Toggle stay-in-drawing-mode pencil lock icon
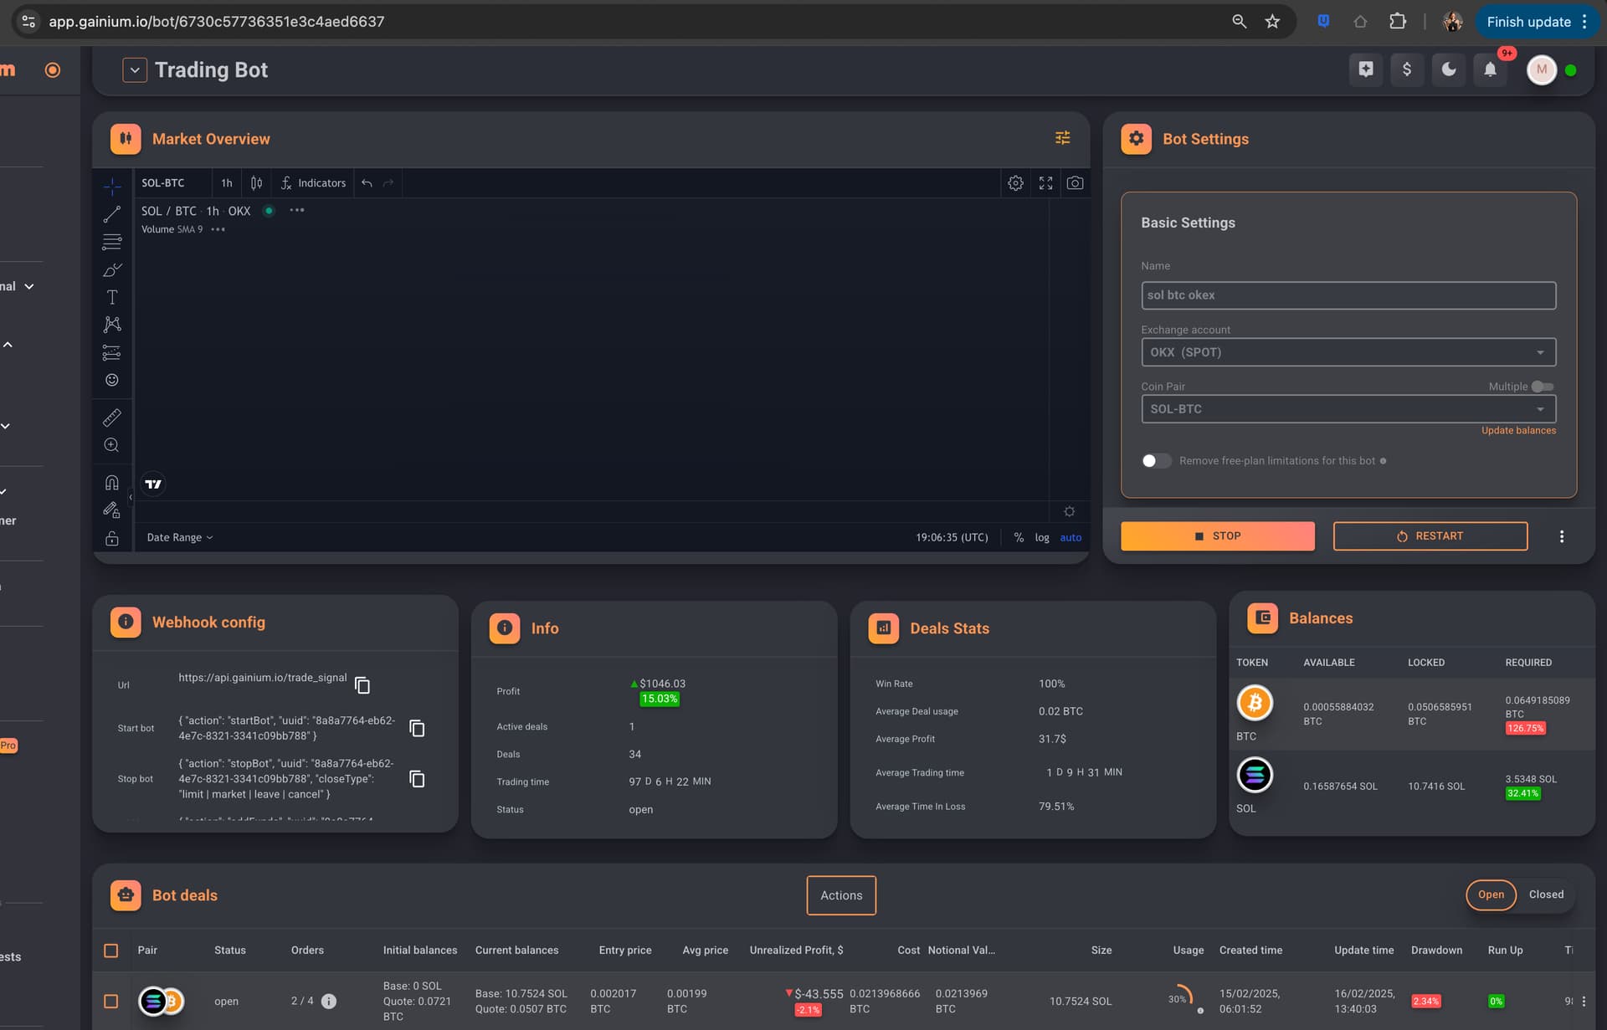Image resolution: width=1607 pixels, height=1030 pixels. coord(112,510)
